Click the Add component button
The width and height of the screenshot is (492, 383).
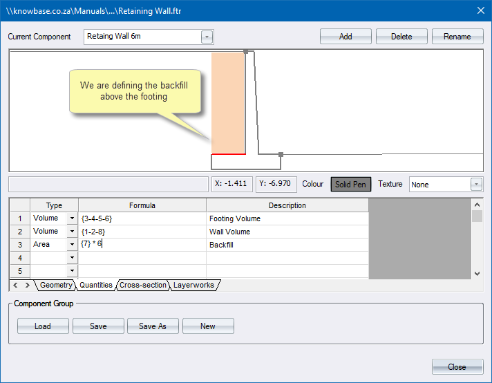coord(346,37)
